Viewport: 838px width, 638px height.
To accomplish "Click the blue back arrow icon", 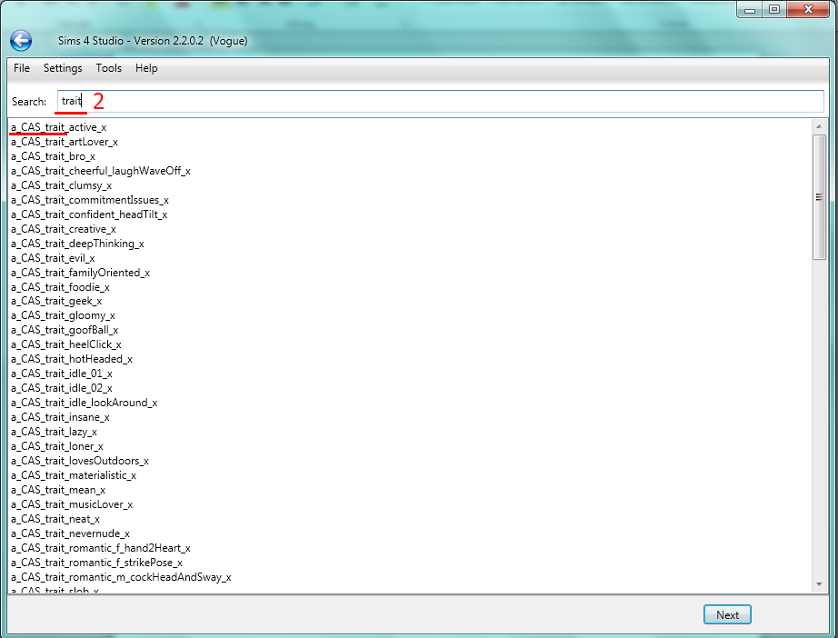I will (21, 40).
